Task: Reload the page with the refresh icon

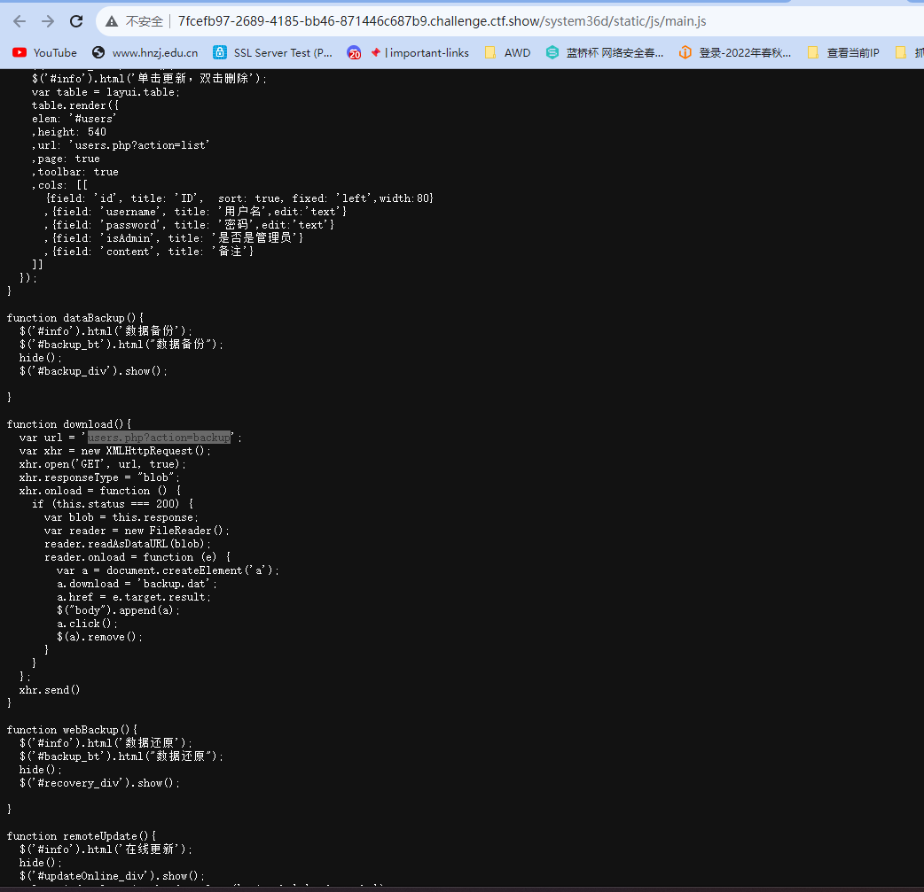Action: pos(76,21)
